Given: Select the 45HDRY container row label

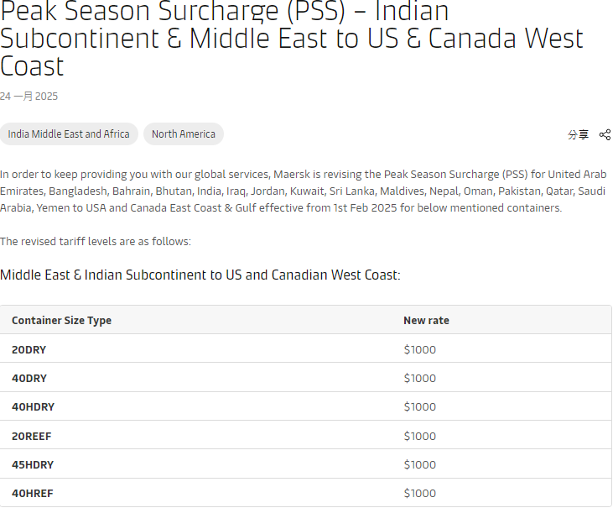Looking at the screenshot, I should pos(33,464).
